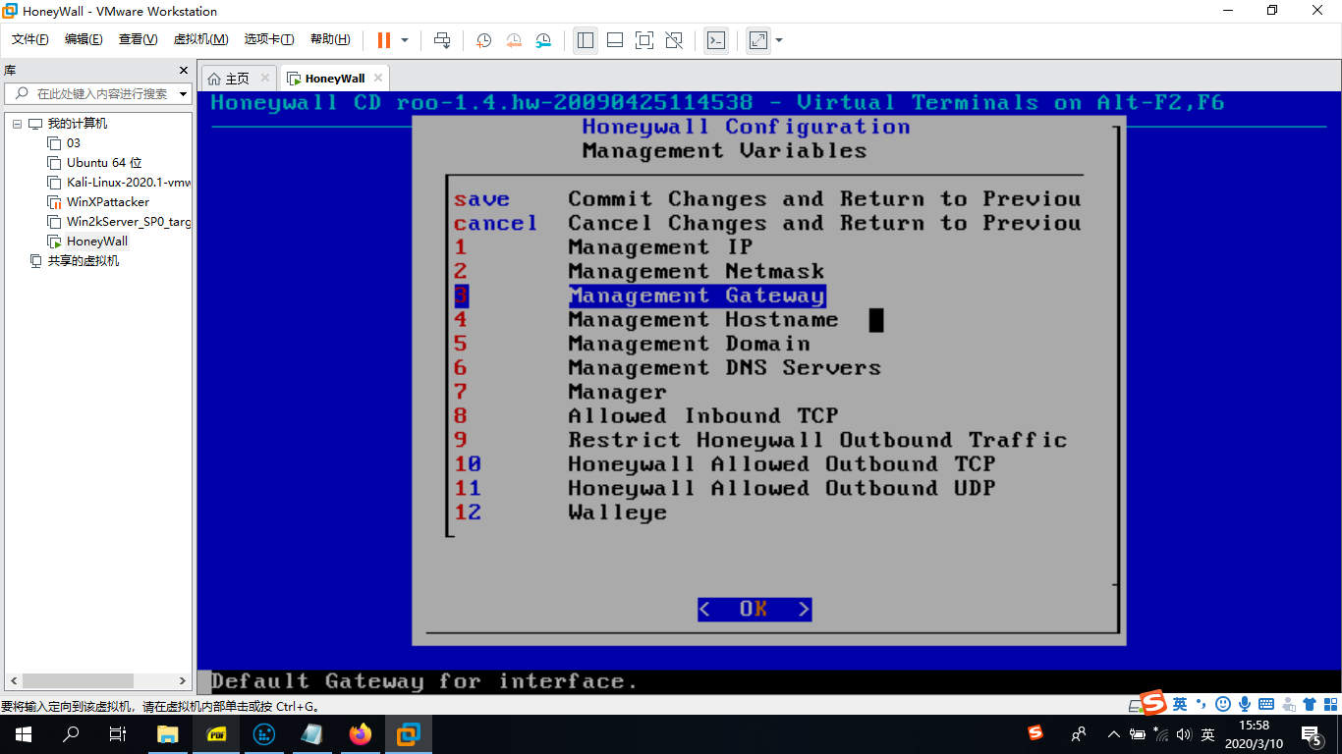Image resolution: width=1342 pixels, height=754 pixels.
Task: Select the 03 virtual machine in library
Action: pyautogui.click(x=74, y=143)
